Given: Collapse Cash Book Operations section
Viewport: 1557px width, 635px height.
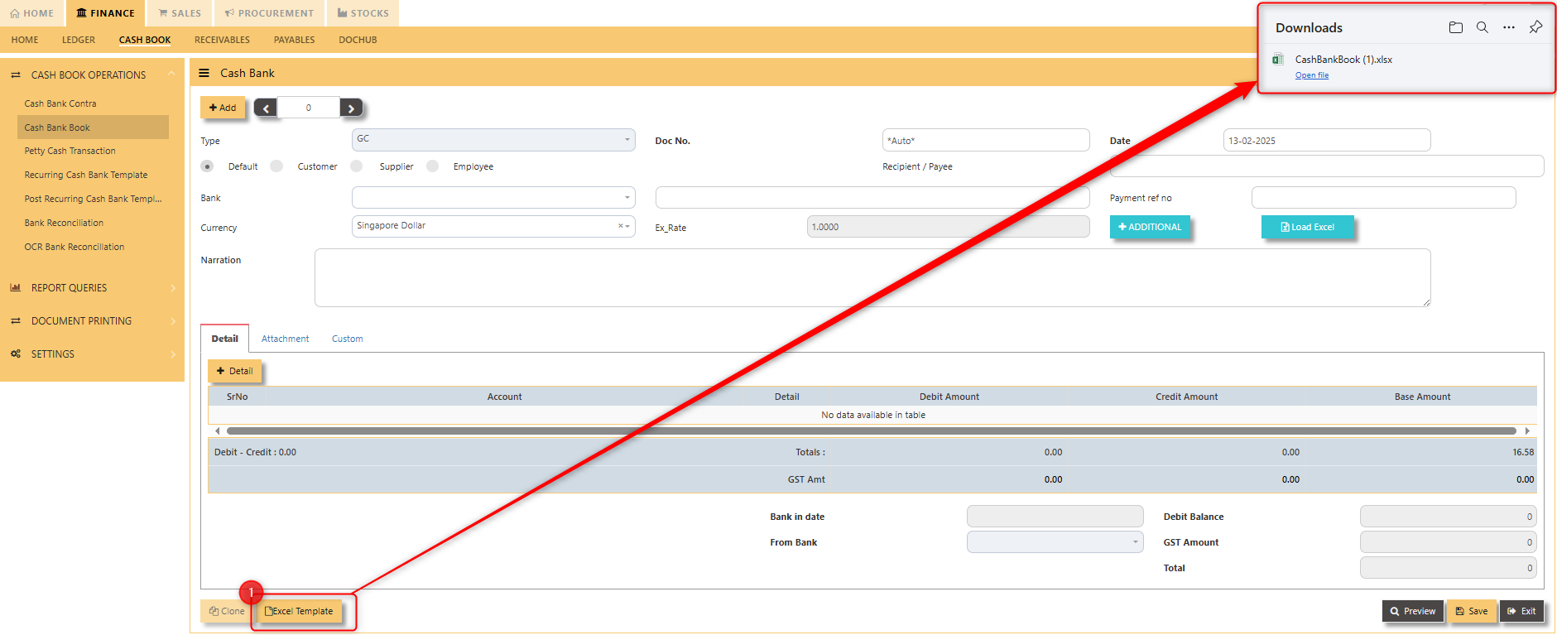Looking at the screenshot, I should pos(171,75).
